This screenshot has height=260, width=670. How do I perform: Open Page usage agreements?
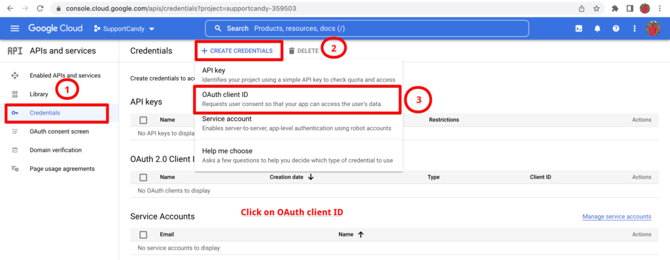pos(62,168)
